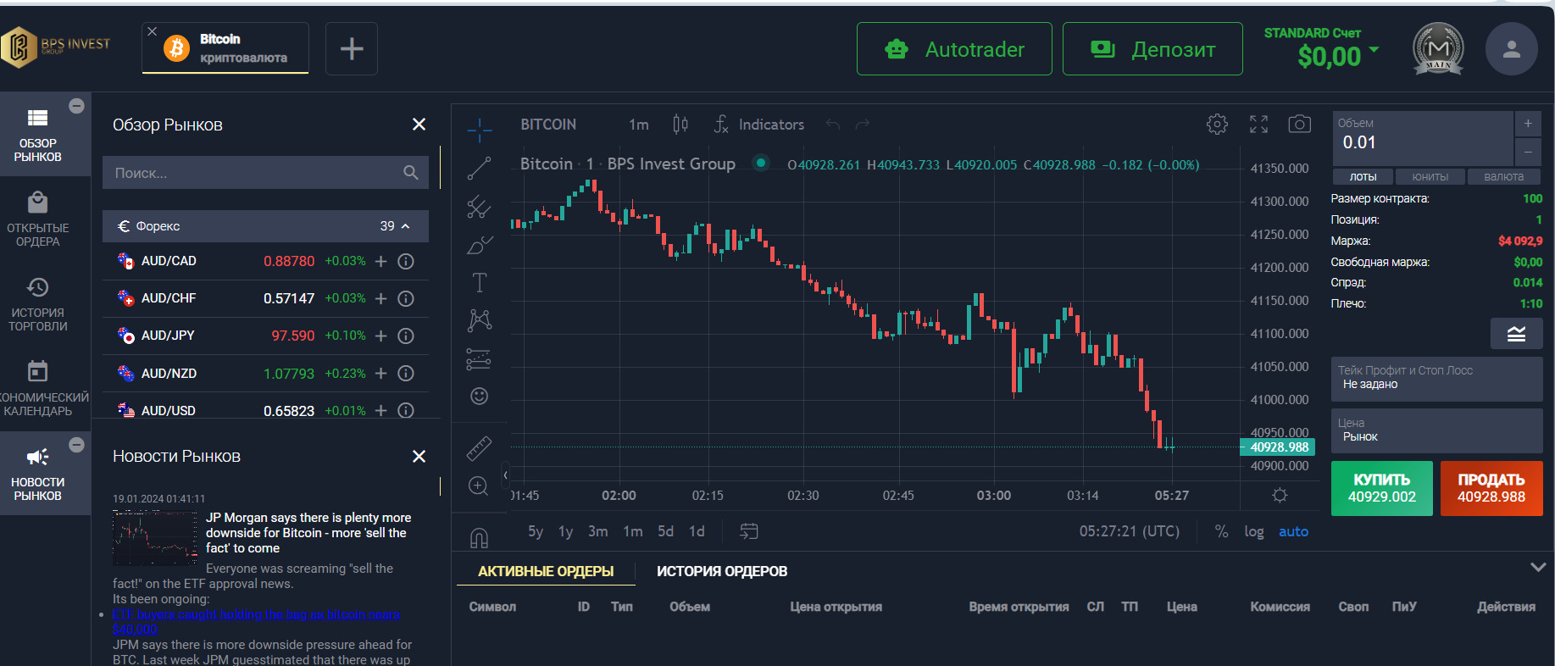
Task: Click the Депозит button
Action: [1152, 49]
